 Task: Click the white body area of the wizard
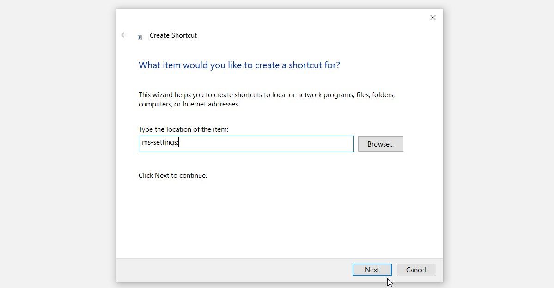click(277, 212)
